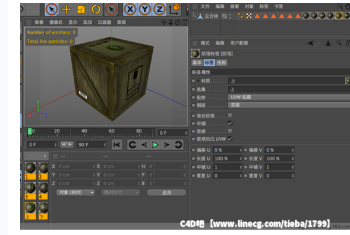Toggle 使用凹凸 UVW checkbox
Image resolution: width=350 pixels, height=235 pixels.
(230, 139)
